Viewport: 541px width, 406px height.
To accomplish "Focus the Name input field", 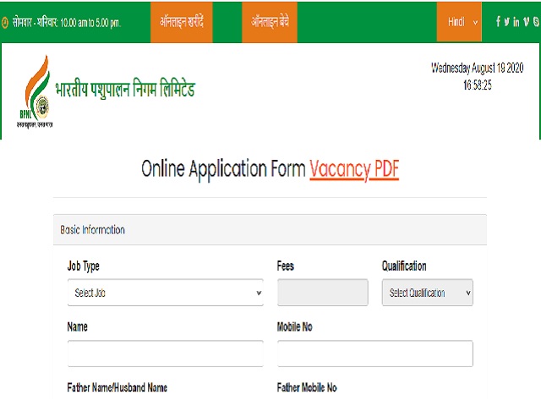I will pyautogui.click(x=166, y=354).
